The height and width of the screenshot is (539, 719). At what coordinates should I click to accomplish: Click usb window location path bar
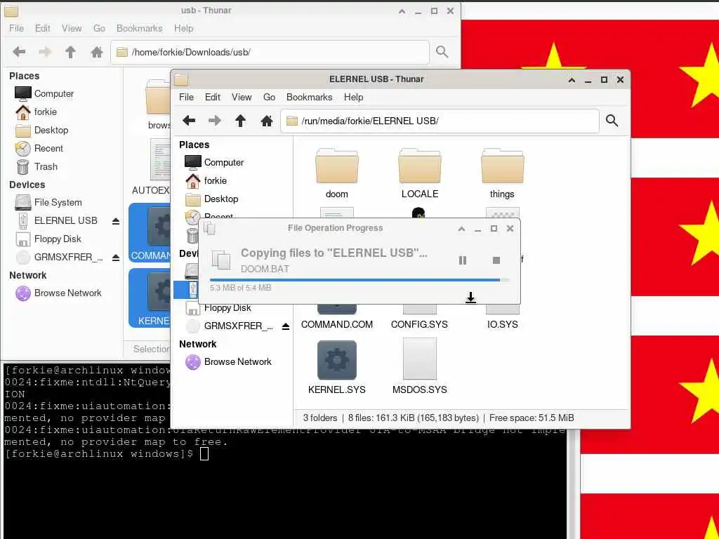(x=270, y=52)
